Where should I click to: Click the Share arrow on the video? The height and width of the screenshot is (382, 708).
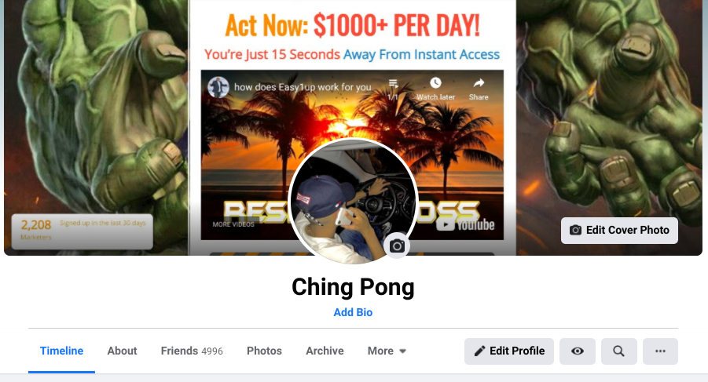click(x=479, y=83)
